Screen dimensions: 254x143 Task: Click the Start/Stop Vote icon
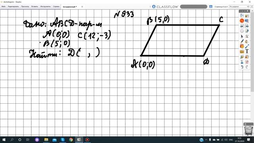(x=242, y=31)
